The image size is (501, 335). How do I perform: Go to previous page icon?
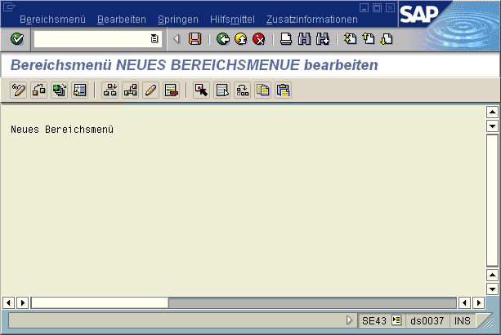(x=369, y=39)
